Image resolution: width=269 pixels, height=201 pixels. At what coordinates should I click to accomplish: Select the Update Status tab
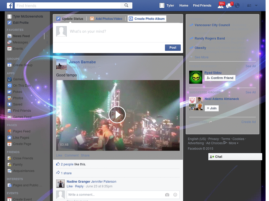click(70, 19)
